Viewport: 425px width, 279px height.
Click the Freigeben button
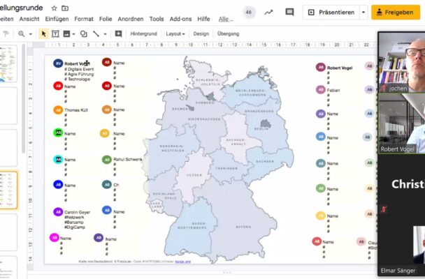point(396,12)
